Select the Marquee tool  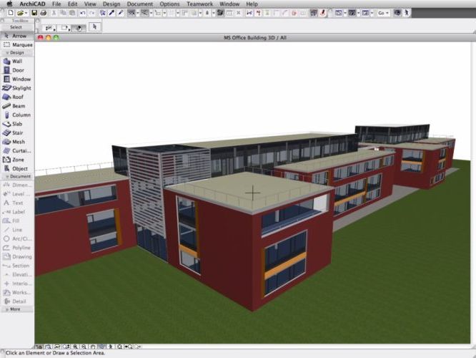pyautogui.click(x=17, y=44)
